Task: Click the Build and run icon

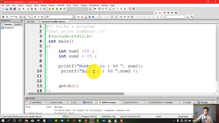Action: pos(57,9)
